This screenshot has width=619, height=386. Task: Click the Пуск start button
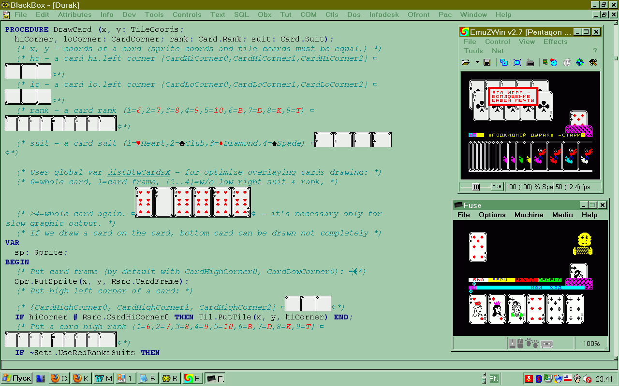coord(17,378)
